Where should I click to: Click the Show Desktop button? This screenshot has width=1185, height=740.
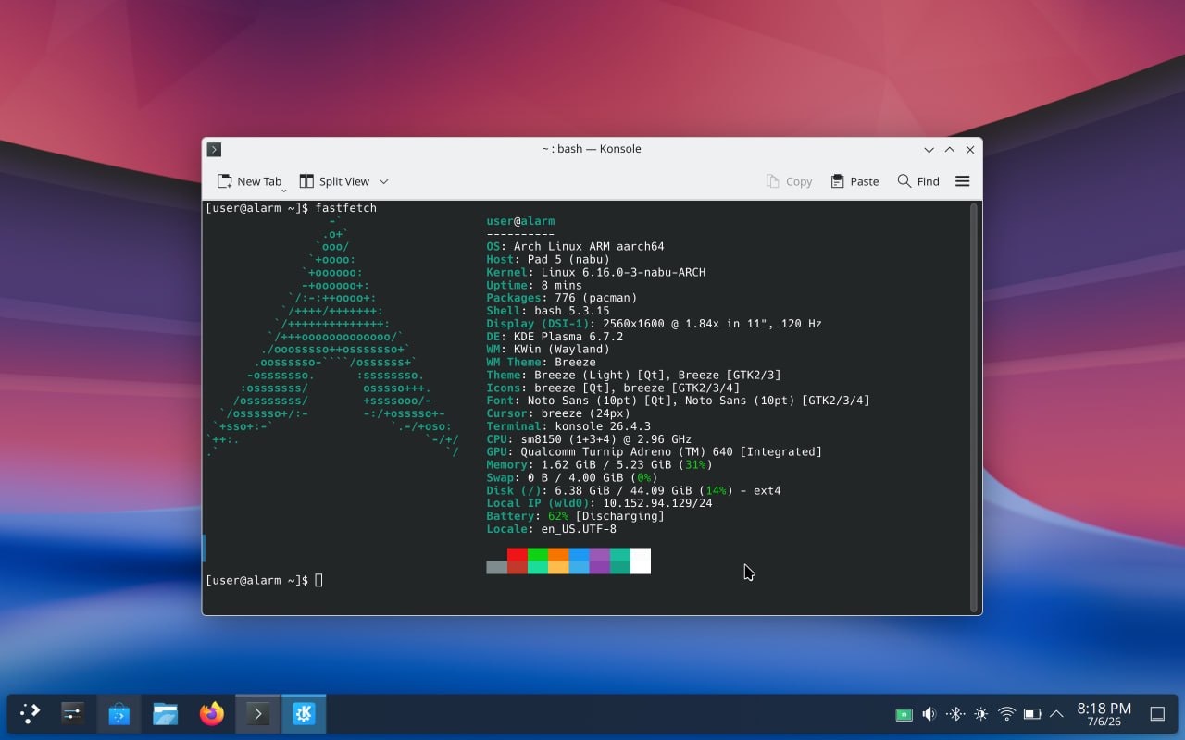click(x=1157, y=713)
